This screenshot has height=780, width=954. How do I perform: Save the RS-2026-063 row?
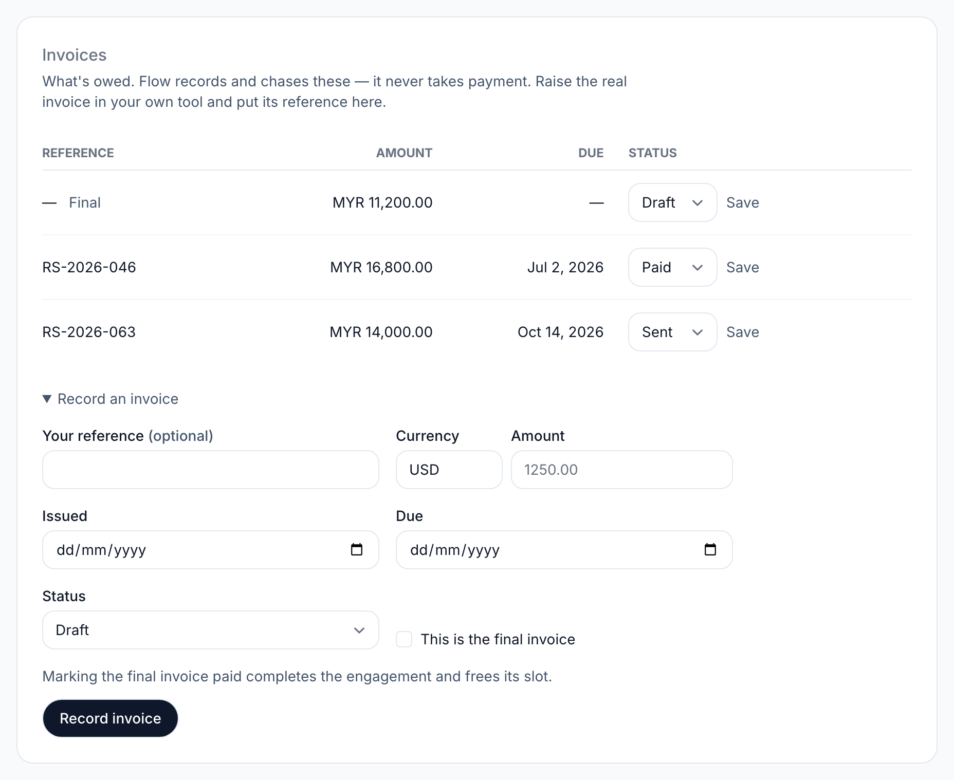pyautogui.click(x=742, y=332)
